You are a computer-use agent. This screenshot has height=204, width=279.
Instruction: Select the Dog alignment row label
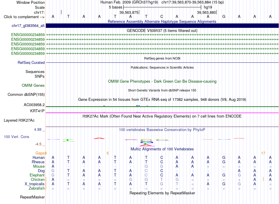click(41, 171)
